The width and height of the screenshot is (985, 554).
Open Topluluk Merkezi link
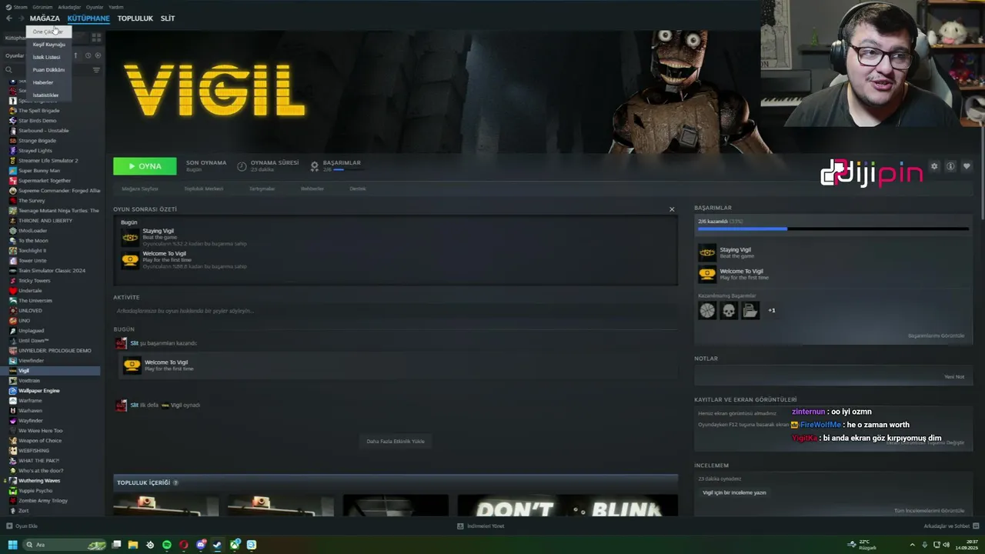click(x=204, y=189)
